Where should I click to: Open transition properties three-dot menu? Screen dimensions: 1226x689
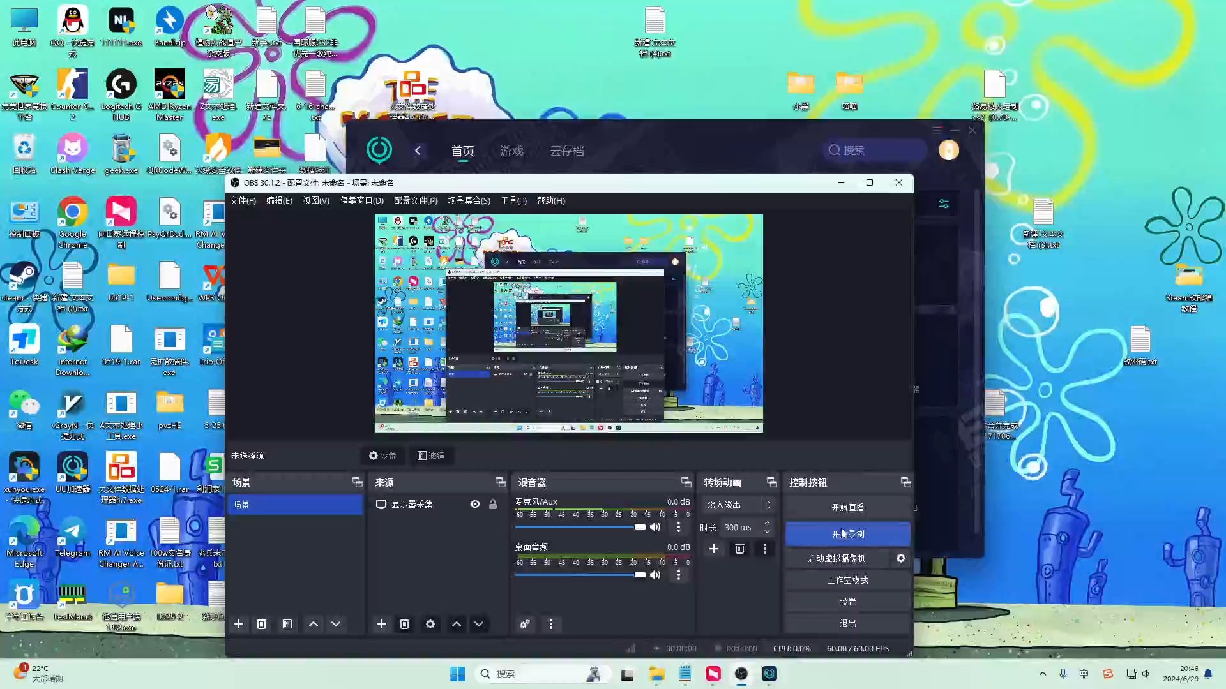click(765, 549)
